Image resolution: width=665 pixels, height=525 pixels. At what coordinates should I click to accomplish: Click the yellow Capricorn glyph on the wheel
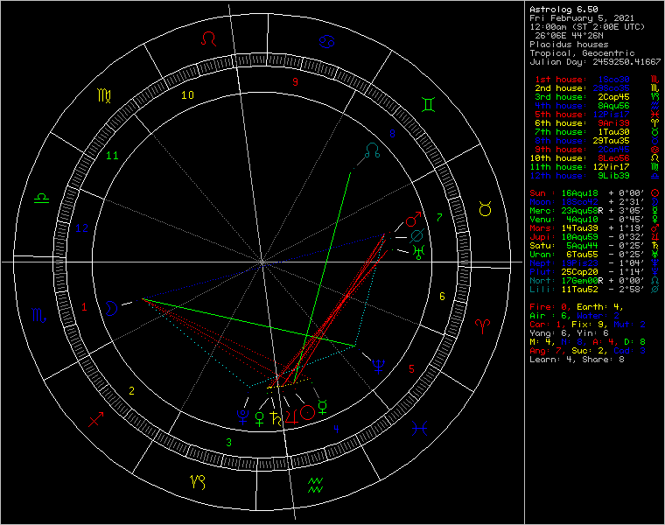198,482
